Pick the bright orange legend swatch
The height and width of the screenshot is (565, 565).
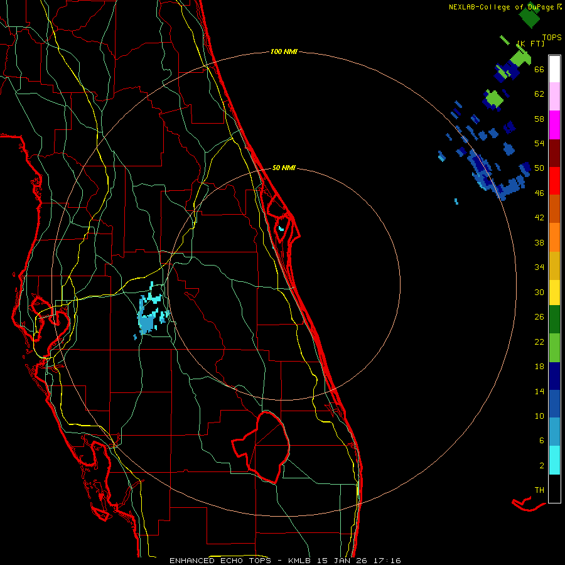(554, 237)
